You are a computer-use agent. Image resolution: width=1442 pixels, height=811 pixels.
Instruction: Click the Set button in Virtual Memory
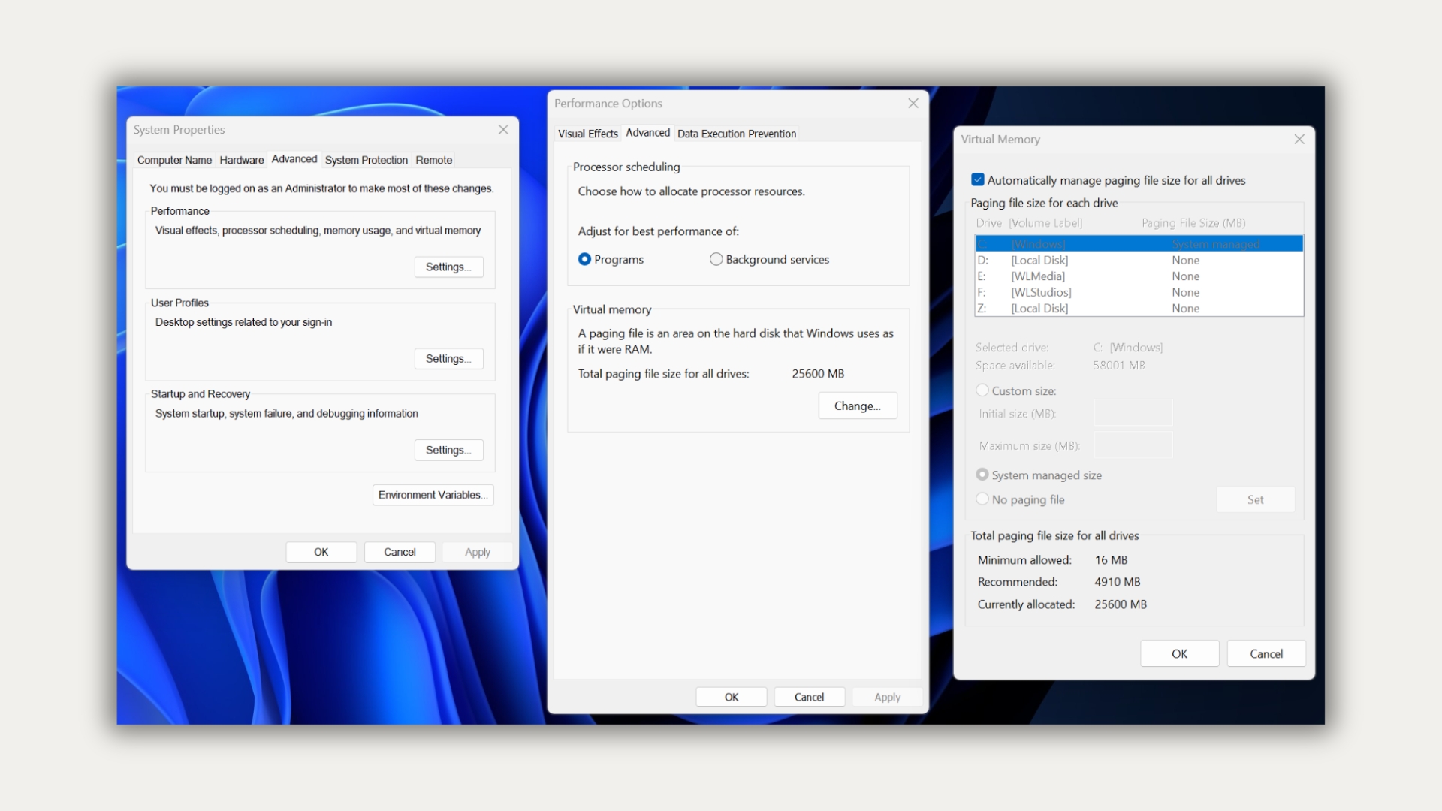pyautogui.click(x=1256, y=500)
